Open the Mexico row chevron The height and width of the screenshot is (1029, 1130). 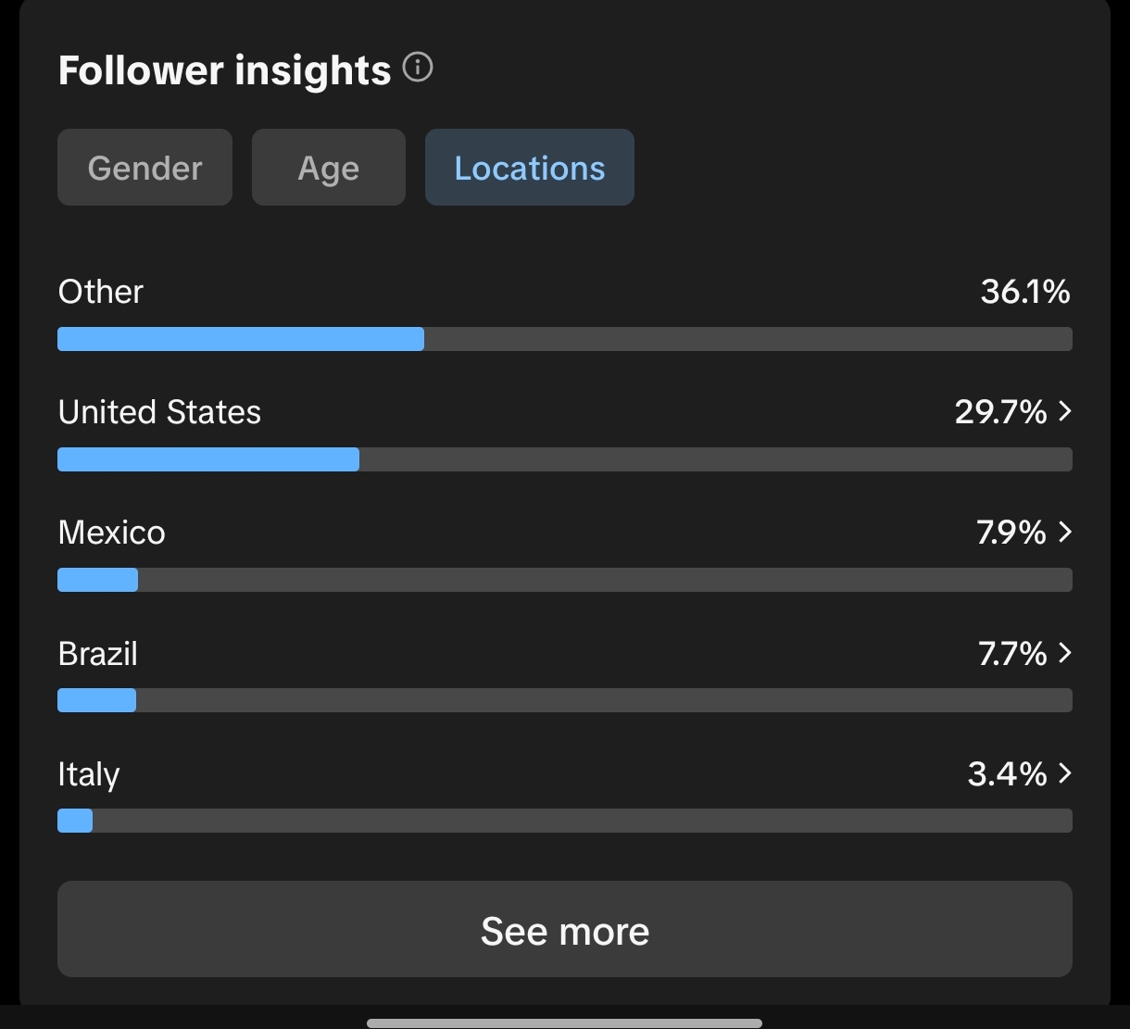1064,532
